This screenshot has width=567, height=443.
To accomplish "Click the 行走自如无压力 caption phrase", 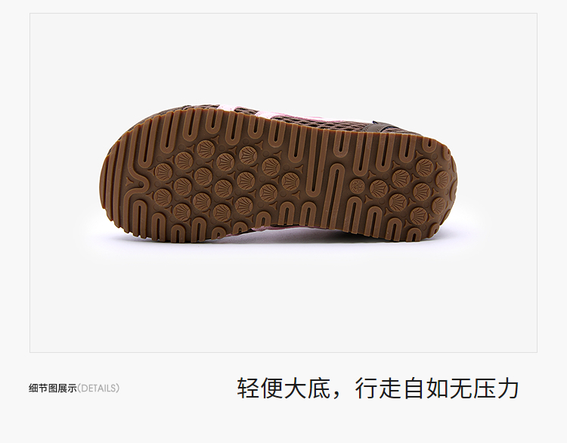I will pos(437,388).
